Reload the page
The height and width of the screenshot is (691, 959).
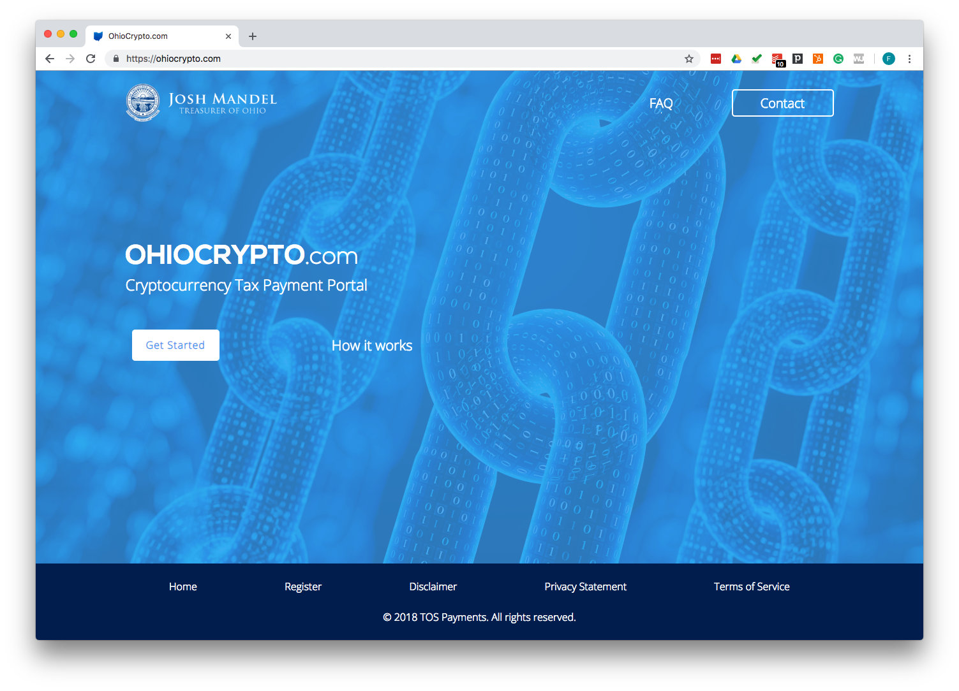pos(91,59)
